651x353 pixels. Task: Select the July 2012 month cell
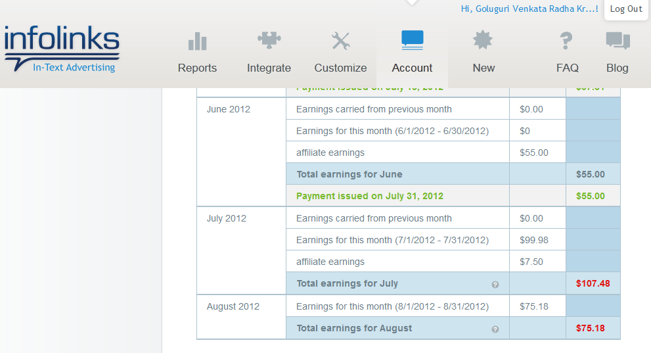click(x=241, y=250)
